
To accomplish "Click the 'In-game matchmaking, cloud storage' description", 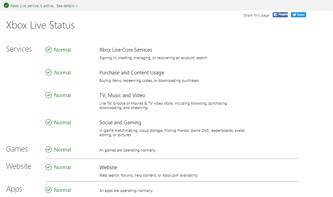I will tap(172, 132).
